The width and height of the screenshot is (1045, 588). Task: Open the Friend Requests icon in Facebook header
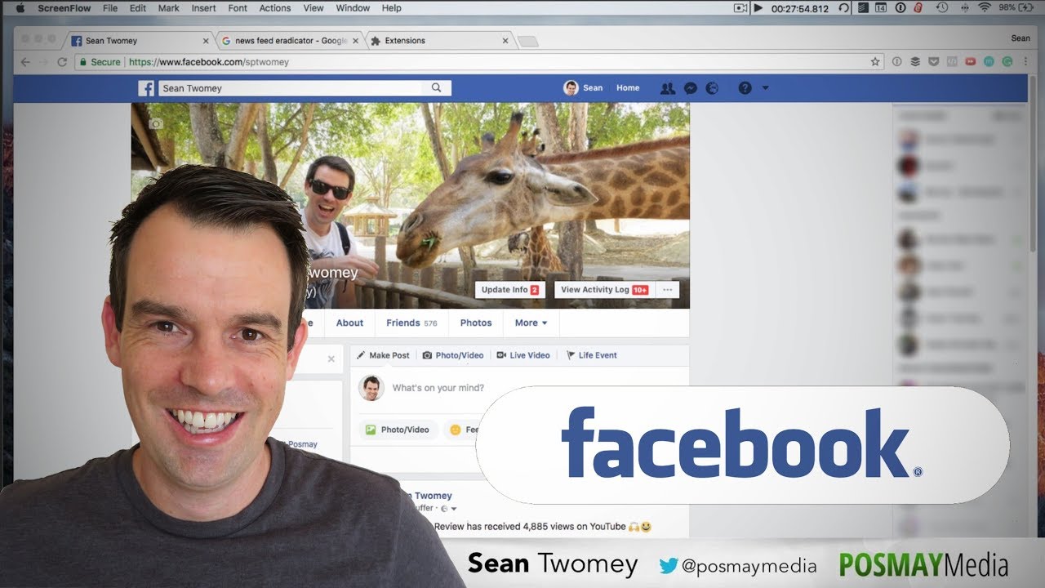668,88
